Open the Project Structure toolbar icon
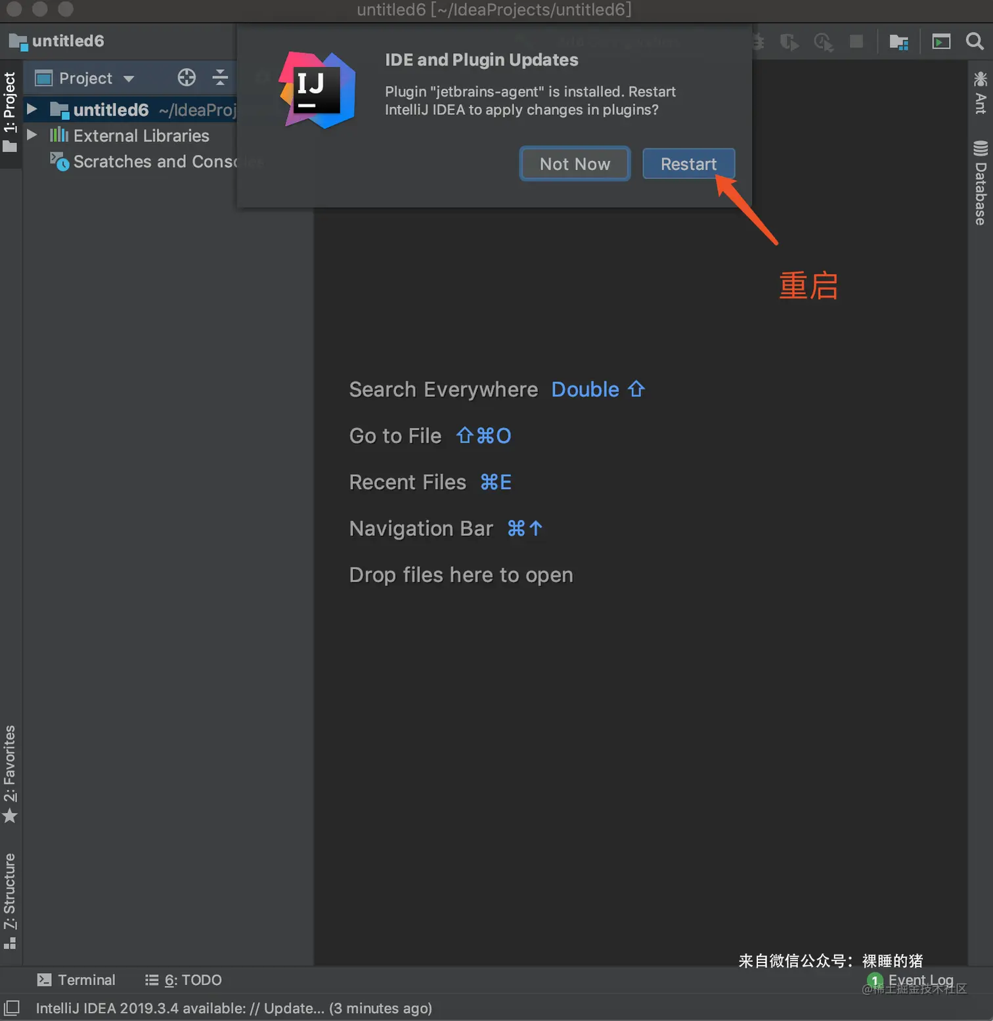Image resolution: width=993 pixels, height=1021 pixels. [x=898, y=42]
